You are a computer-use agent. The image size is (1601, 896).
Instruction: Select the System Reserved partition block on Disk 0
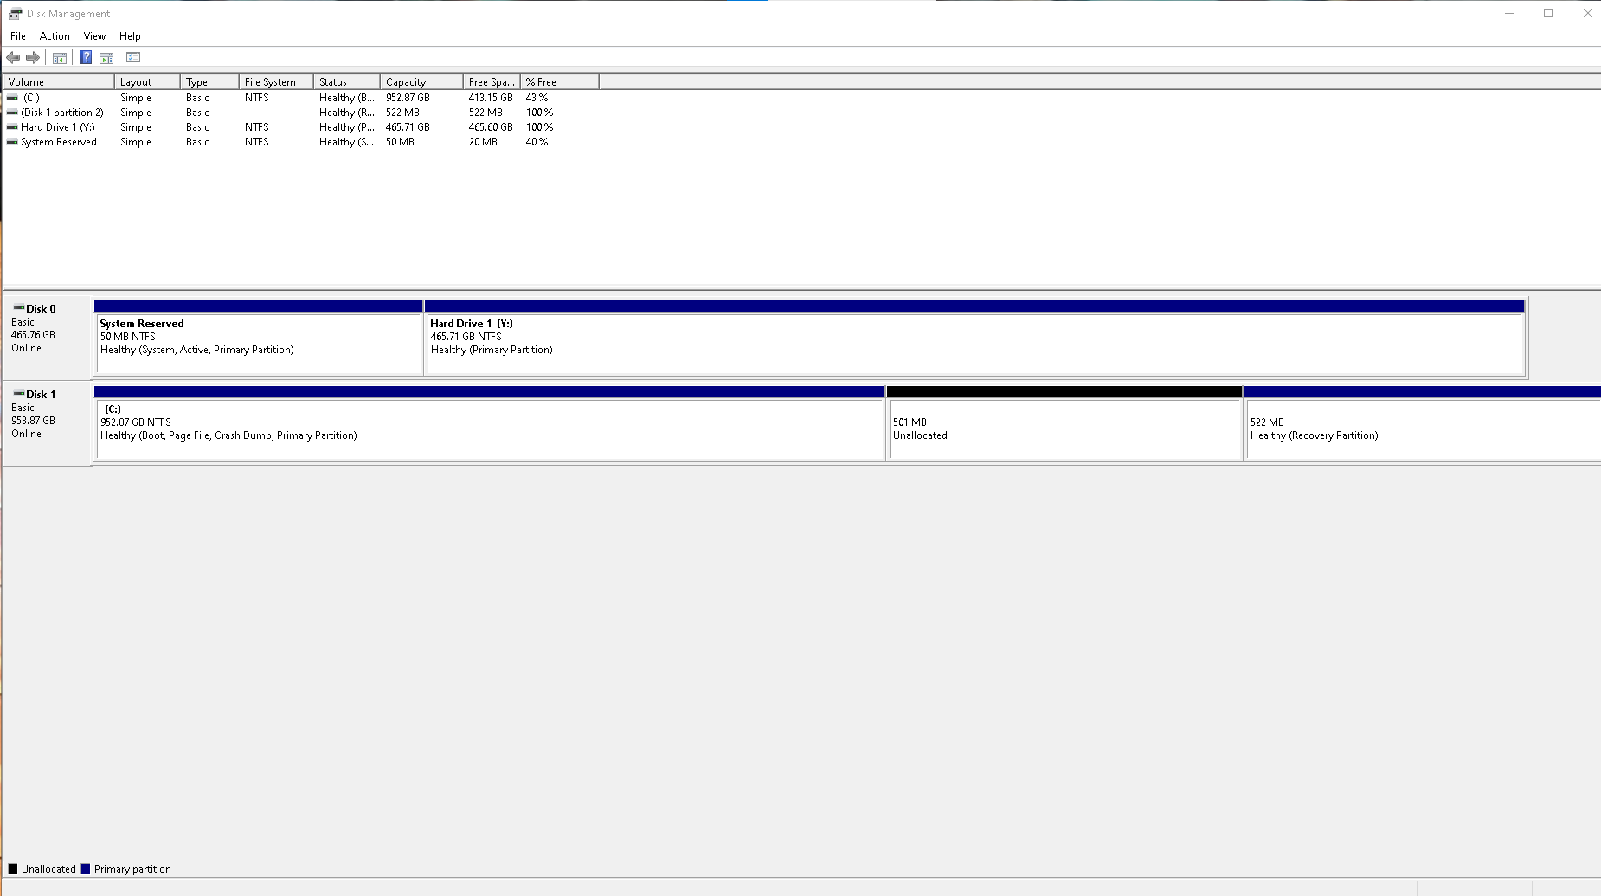[x=258, y=338]
